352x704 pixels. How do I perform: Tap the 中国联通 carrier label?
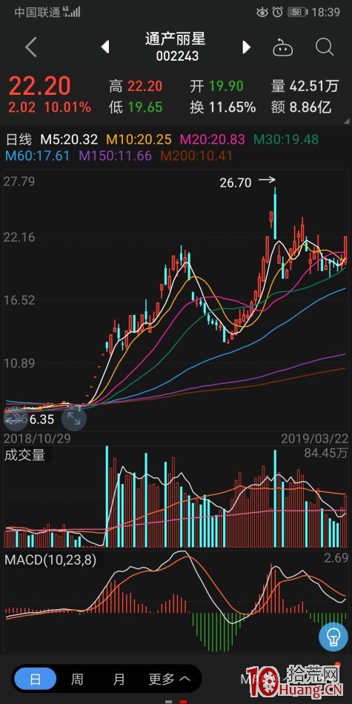tap(37, 12)
